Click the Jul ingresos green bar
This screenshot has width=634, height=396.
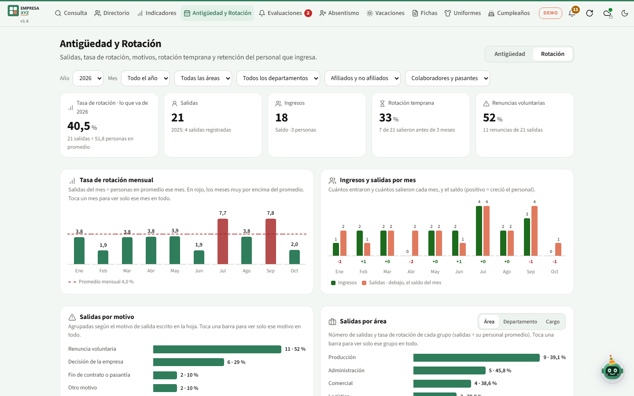point(479,231)
